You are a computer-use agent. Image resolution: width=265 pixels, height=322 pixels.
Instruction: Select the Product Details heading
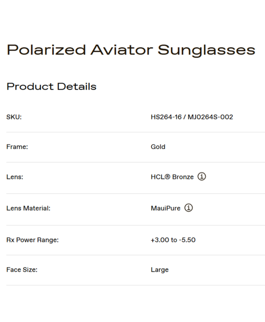[51, 86]
